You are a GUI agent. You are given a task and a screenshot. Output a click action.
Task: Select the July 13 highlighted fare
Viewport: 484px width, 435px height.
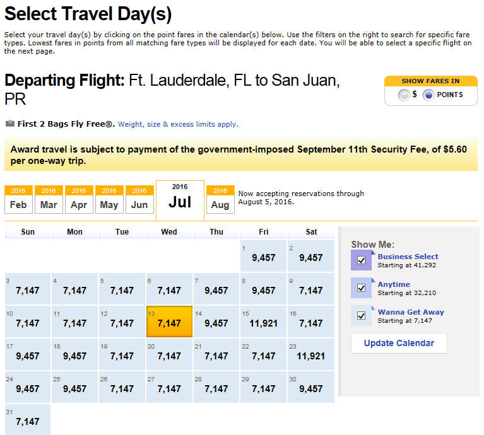169,322
